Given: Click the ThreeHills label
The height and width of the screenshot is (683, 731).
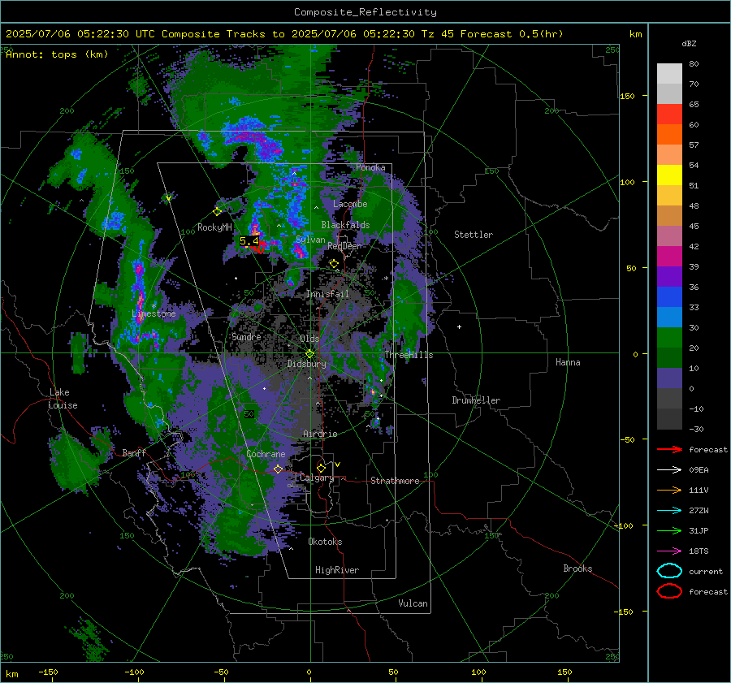Looking at the screenshot, I should click(x=409, y=355).
